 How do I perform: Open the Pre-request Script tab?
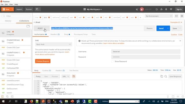click(x=81, y=34)
